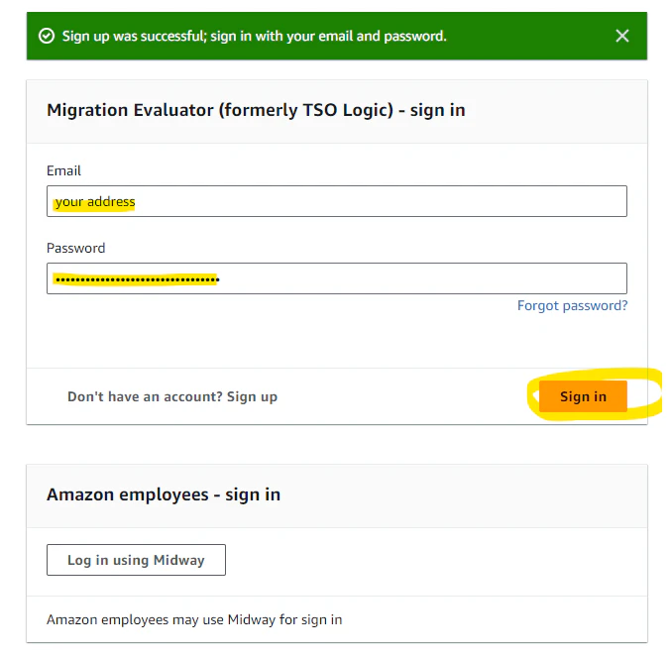This screenshot has width=670, height=656.
Task: Focus the Email input field
Action: click(337, 201)
